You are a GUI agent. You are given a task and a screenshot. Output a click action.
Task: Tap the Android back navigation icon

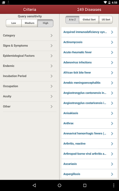pos(34,185)
